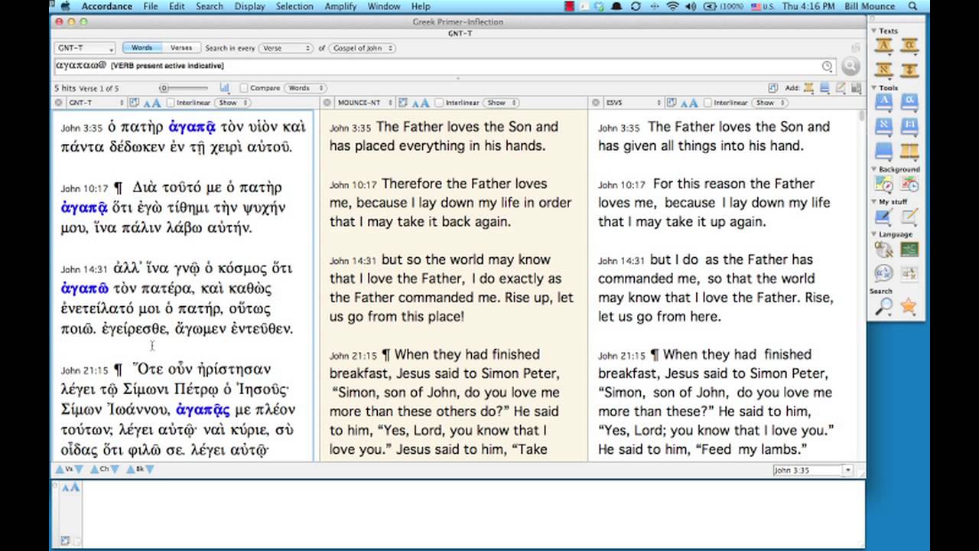
Task: Open the Show dropdown in ESVS pane
Action: point(769,103)
